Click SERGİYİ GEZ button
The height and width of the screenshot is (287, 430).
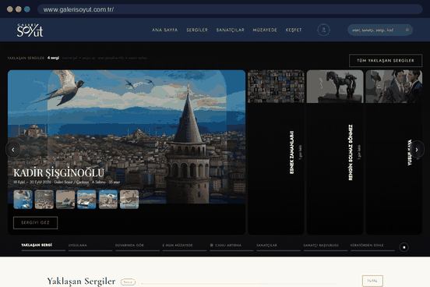(35, 223)
